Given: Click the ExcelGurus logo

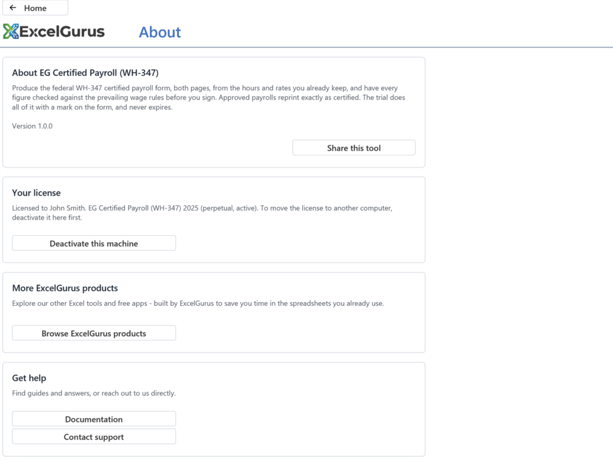Looking at the screenshot, I should (54, 32).
